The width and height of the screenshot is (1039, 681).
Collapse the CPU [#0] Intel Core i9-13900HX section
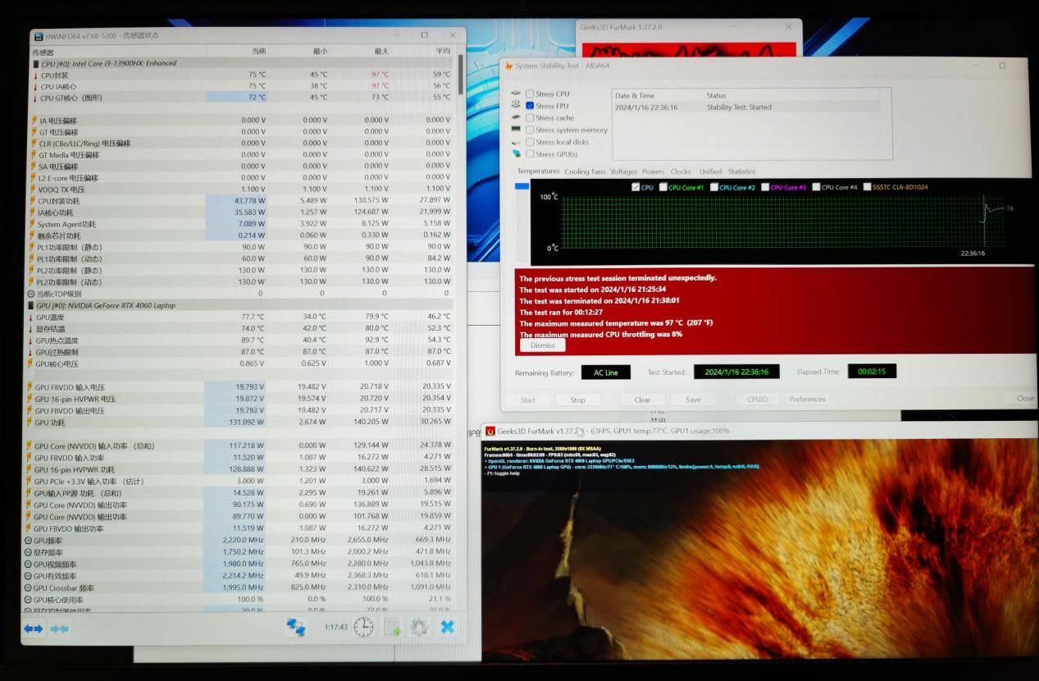pyautogui.click(x=35, y=63)
